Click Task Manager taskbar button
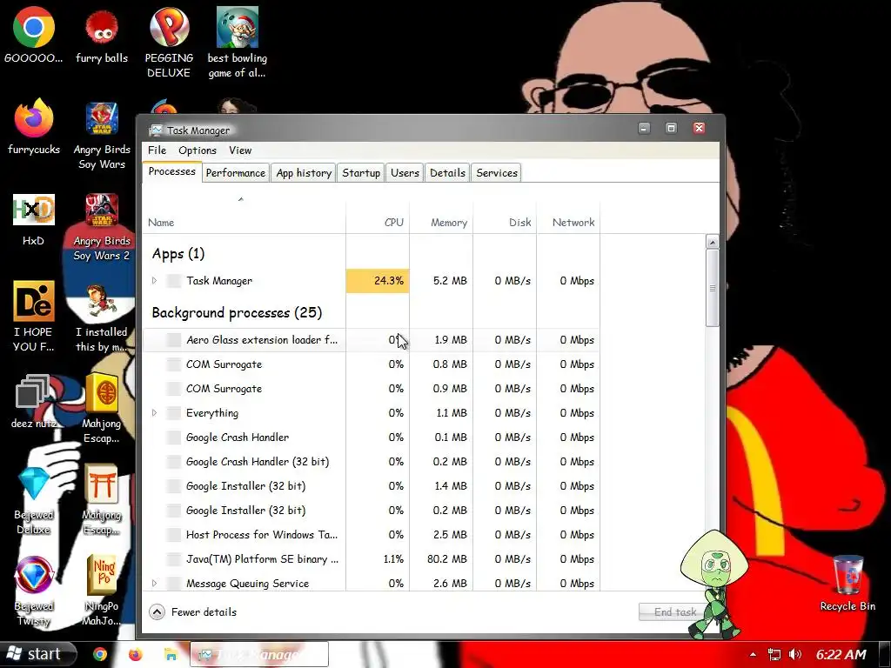The height and width of the screenshot is (668, 891). [x=259, y=654]
